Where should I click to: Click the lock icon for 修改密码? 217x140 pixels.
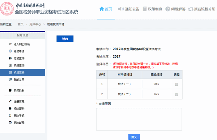[10, 108]
